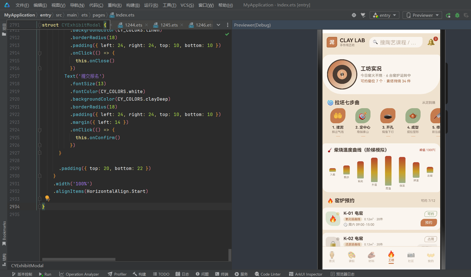The image size is (471, 277).
Task: Select step 2 定中心 icon
Action: 363,116
